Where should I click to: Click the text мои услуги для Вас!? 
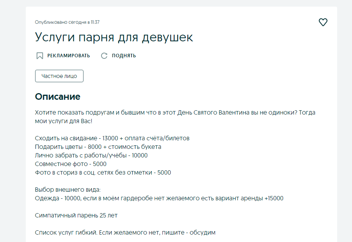click(64, 121)
